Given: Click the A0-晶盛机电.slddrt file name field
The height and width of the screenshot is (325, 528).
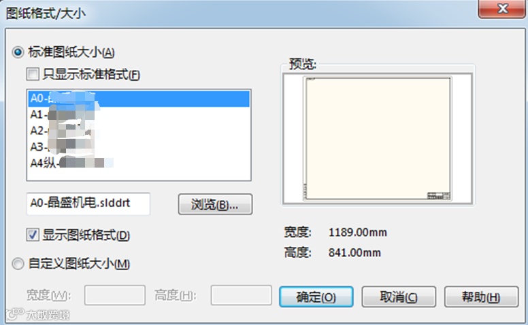Looking at the screenshot, I should coord(88,203).
